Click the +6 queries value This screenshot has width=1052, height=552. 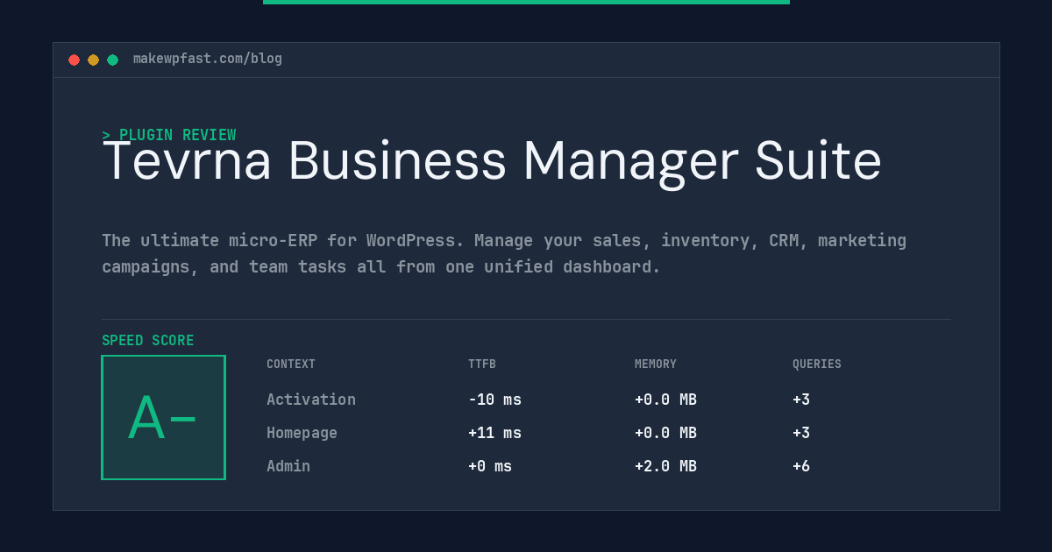click(x=801, y=466)
